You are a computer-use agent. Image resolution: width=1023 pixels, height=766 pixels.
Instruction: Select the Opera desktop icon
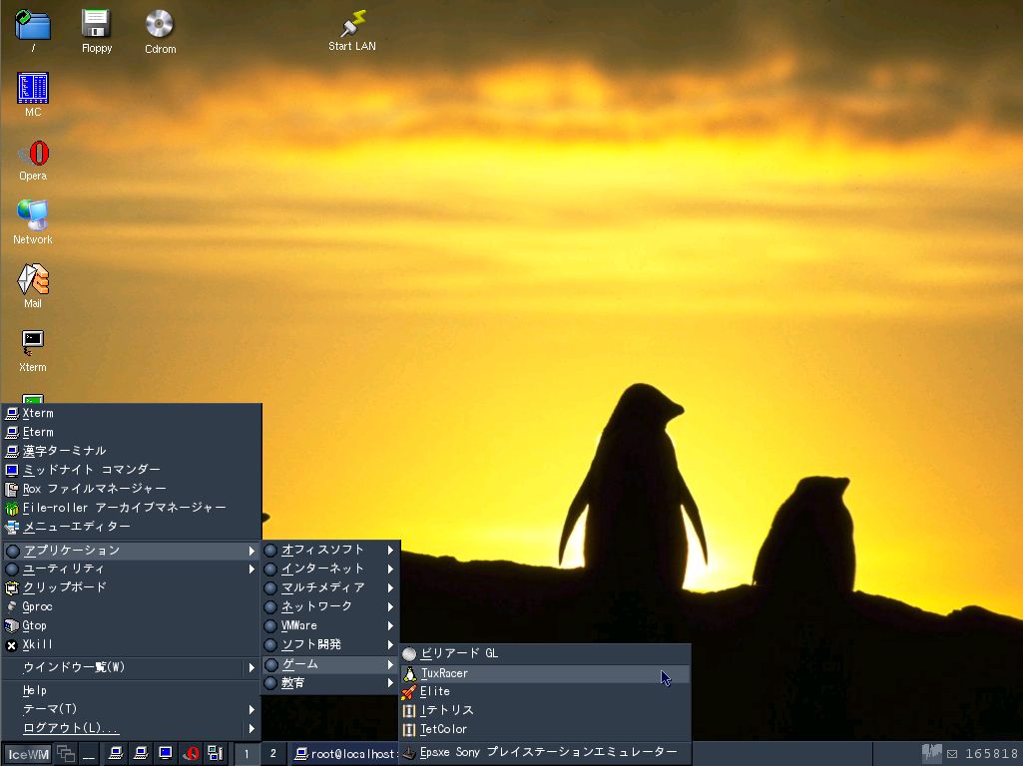(33, 161)
